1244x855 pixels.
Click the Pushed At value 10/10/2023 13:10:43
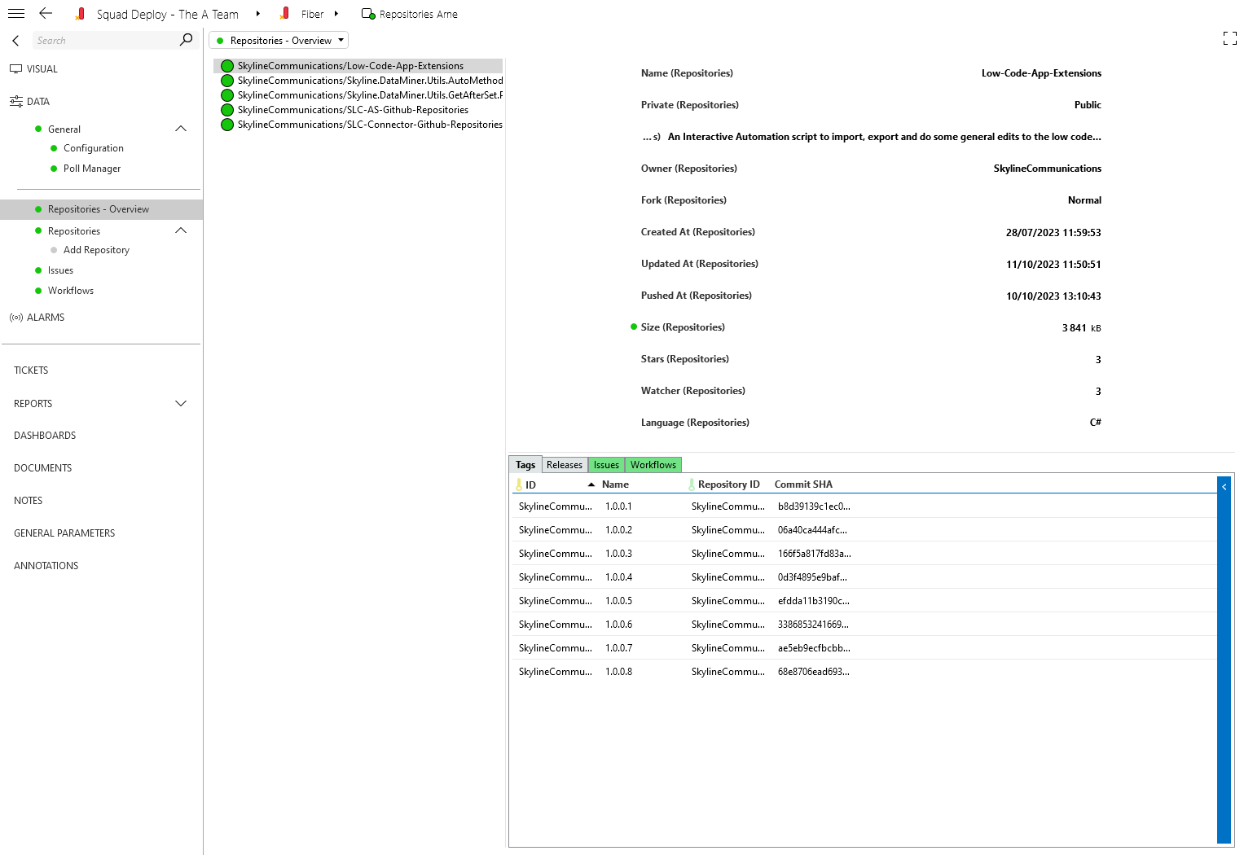[x=1053, y=296]
